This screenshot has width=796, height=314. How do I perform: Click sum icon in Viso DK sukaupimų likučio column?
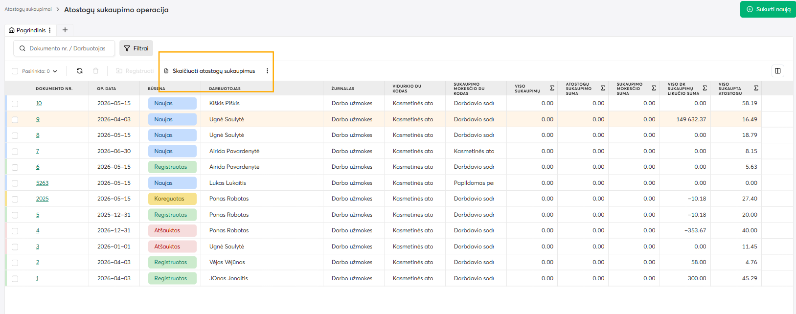click(x=705, y=88)
